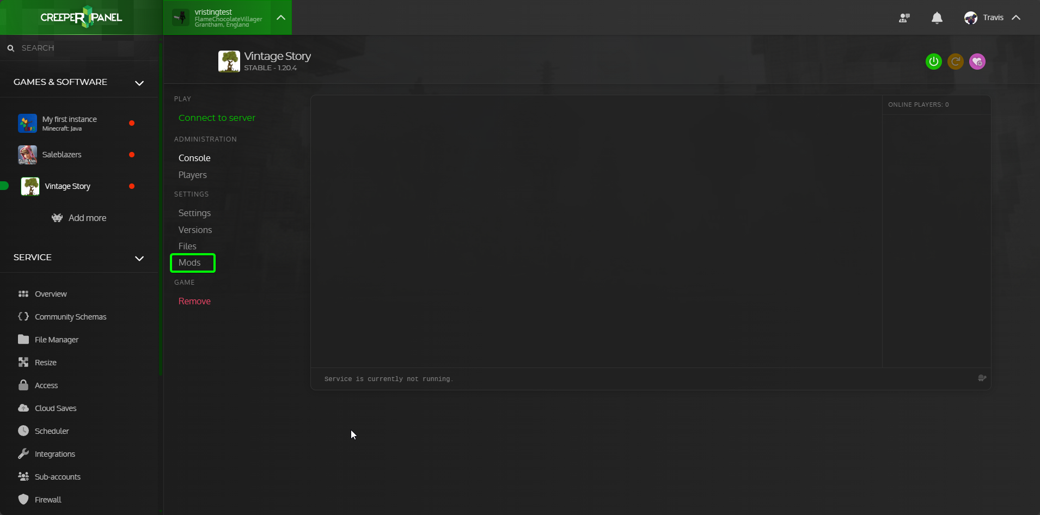Image resolution: width=1040 pixels, height=515 pixels.
Task: Click the search magnifier icon
Action: (10, 48)
